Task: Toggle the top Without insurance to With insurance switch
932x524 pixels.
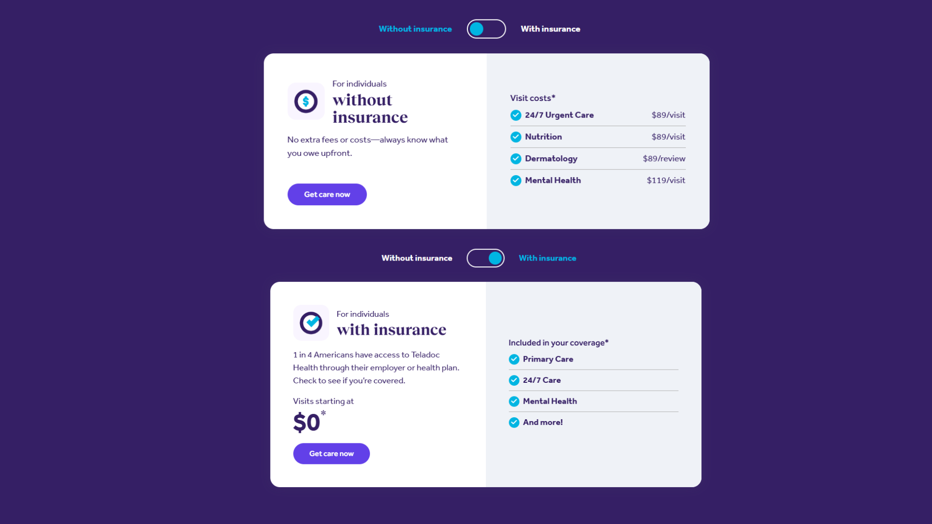Action: click(486, 29)
